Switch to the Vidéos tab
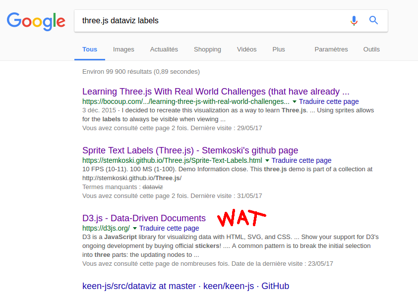418x292 pixels. 246,49
